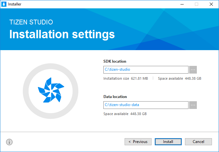Cancel the installation
219x152 pixels.
198,142
